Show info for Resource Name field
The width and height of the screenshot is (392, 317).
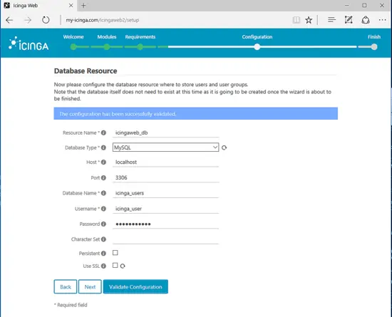point(103,132)
